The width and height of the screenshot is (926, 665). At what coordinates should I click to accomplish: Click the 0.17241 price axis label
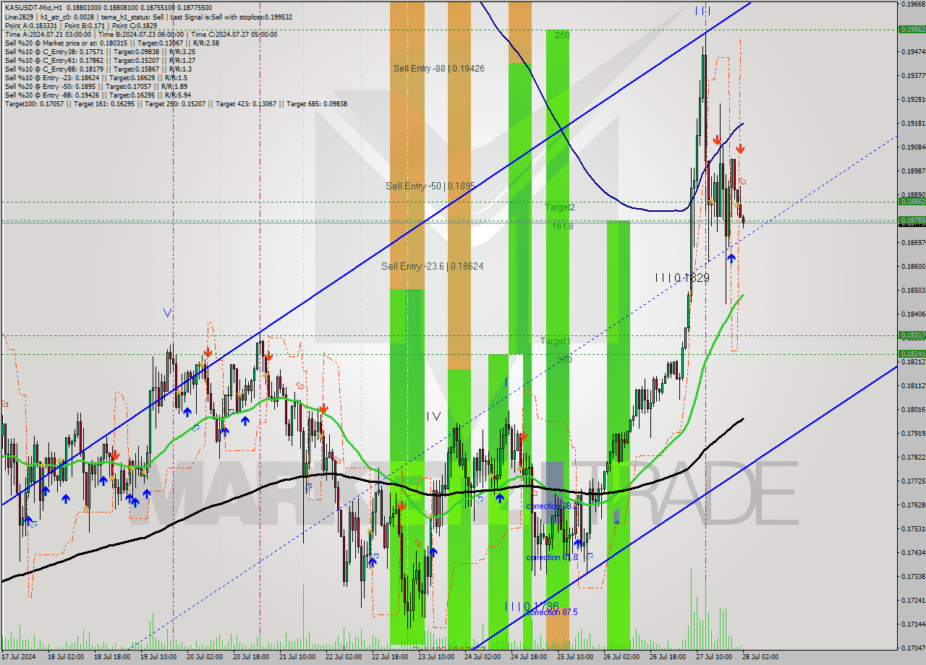913,600
